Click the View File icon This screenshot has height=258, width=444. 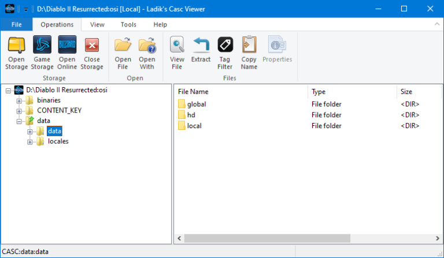point(177,46)
